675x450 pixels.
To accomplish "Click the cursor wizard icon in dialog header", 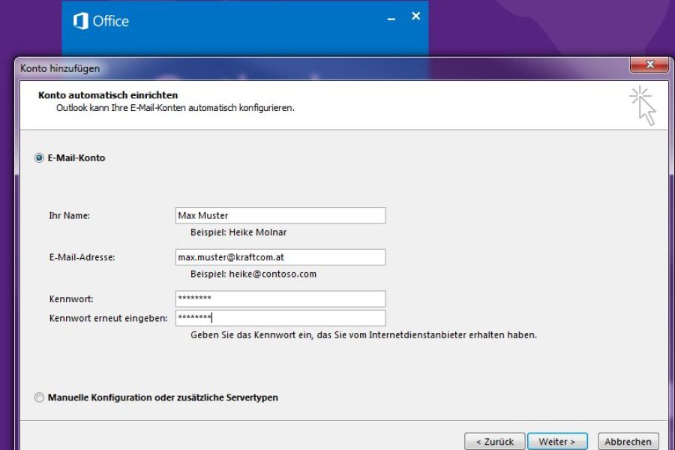I will coord(642,105).
